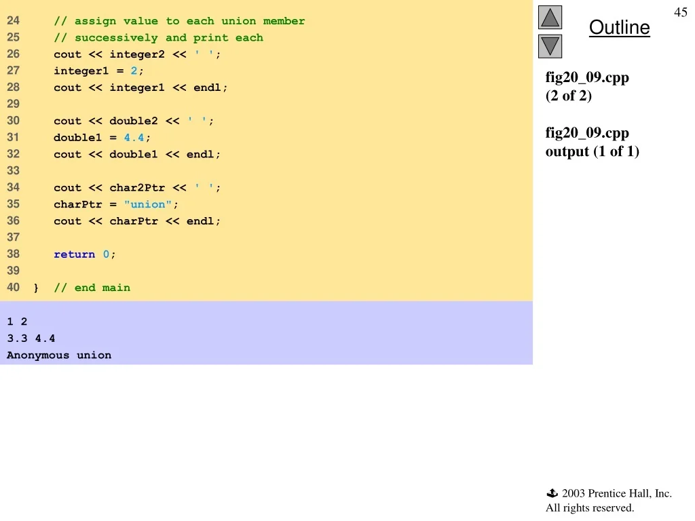This screenshot has width=695, height=521.
Task: Click the 'return' keyword on line 38
Action: click(74, 254)
